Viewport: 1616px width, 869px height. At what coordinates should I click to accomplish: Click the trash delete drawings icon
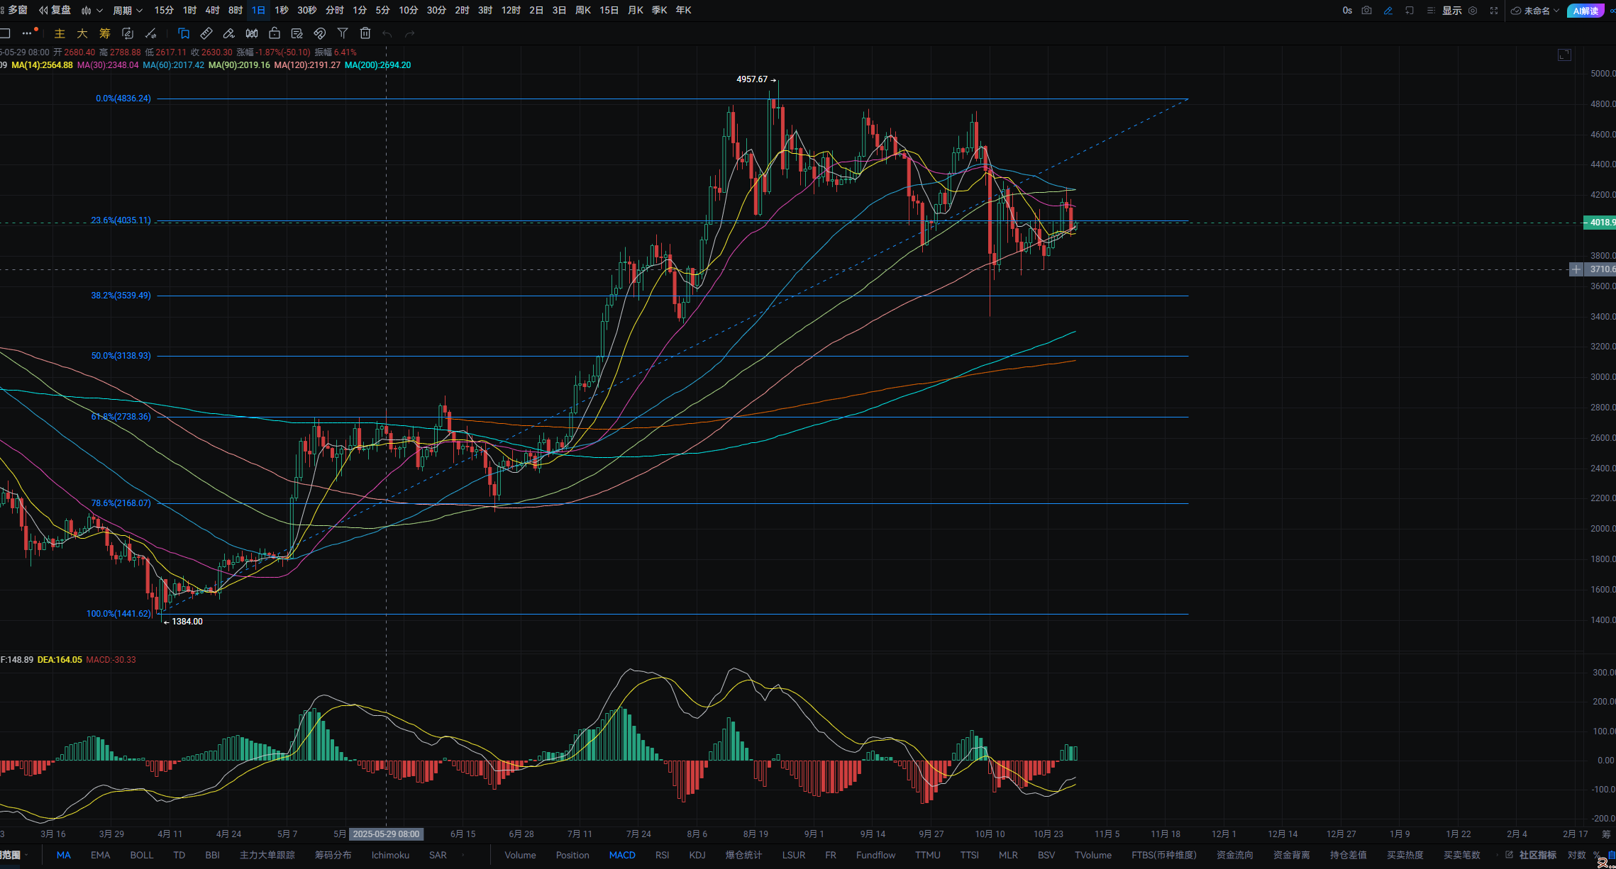pyautogui.click(x=365, y=33)
